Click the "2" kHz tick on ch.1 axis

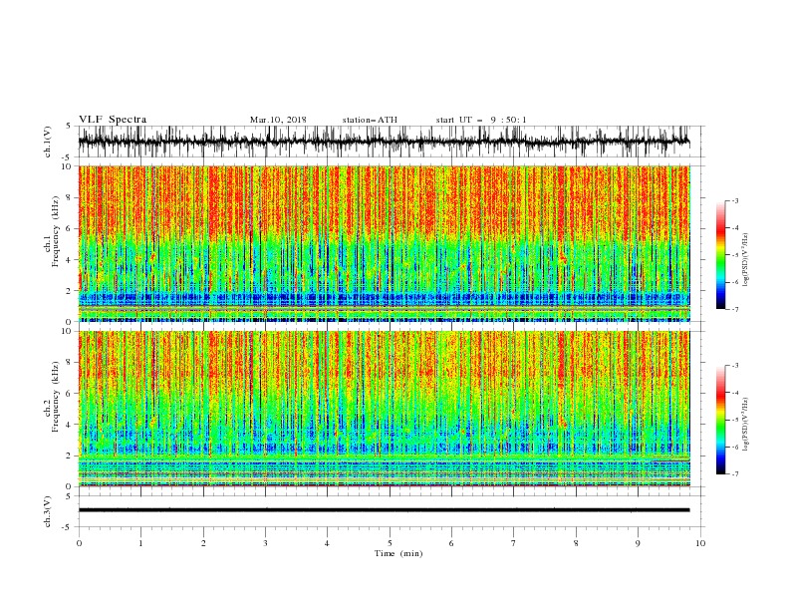pyautogui.click(x=71, y=291)
